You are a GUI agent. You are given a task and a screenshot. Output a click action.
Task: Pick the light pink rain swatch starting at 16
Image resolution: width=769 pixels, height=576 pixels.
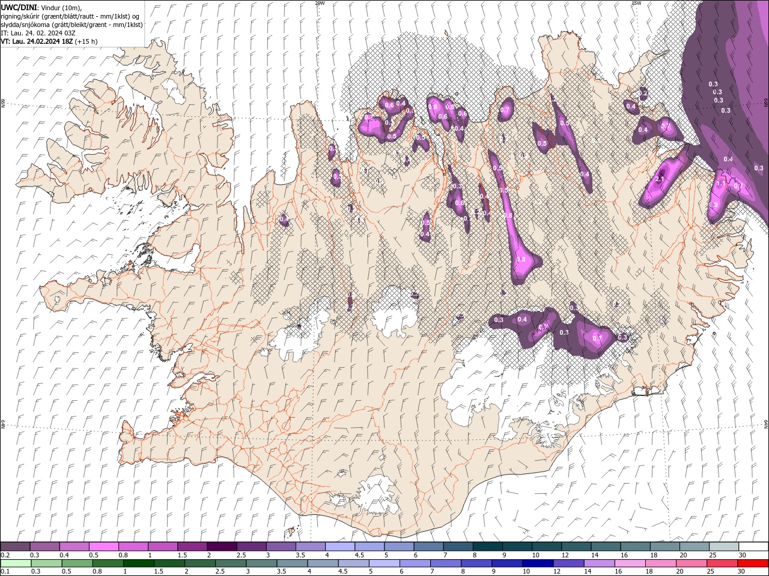[x=629, y=563]
